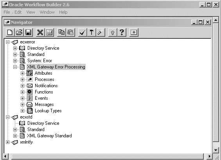The width and height of the screenshot is (221, 160).
Task: Expand Directory Service under ecxerror
Action: (x=15, y=48)
